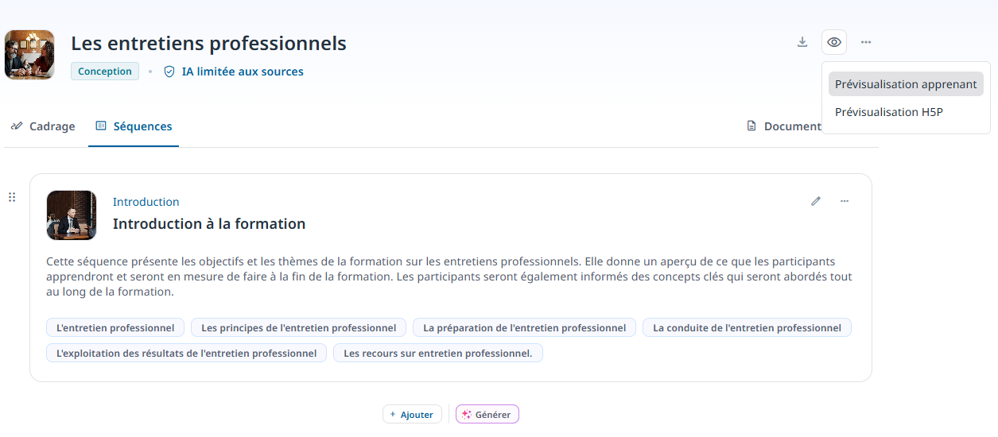This screenshot has height=437, width=998.
Task: Click the drag handle of Introduction sequence
Action: (x=12, y=197)
